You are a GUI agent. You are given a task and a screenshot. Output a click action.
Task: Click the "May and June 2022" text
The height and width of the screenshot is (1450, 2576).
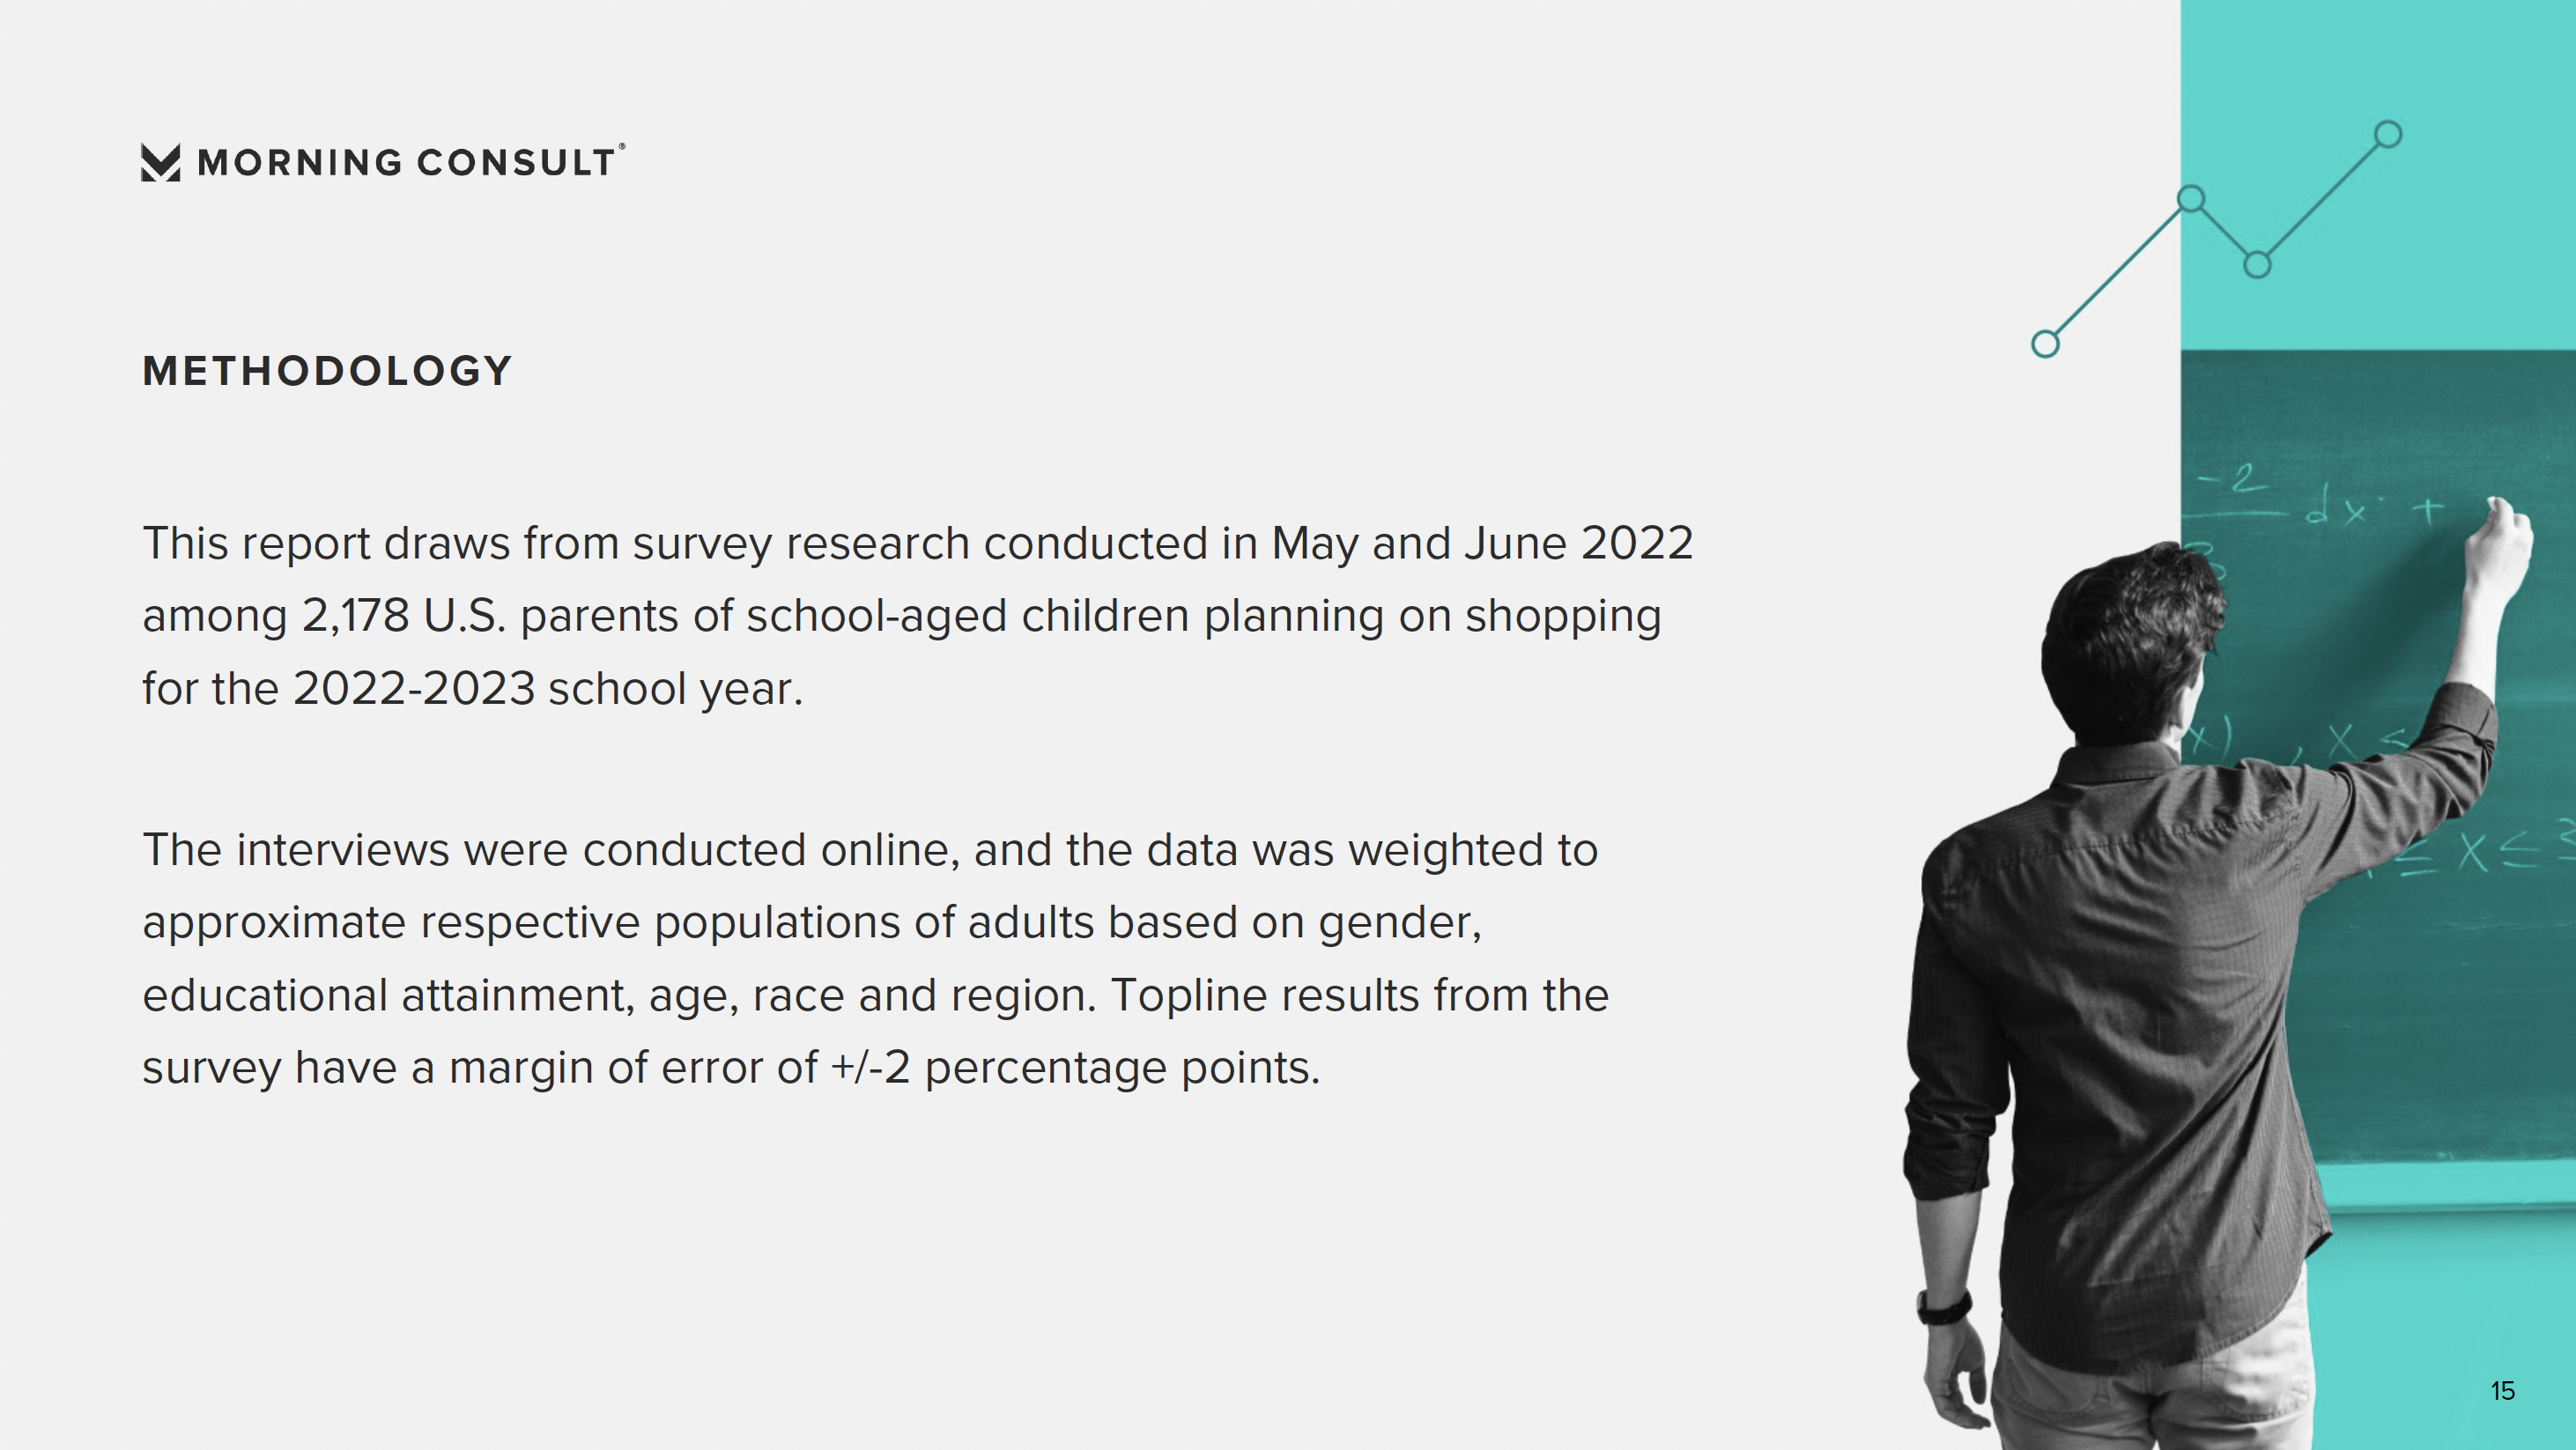coord(1481,544)
